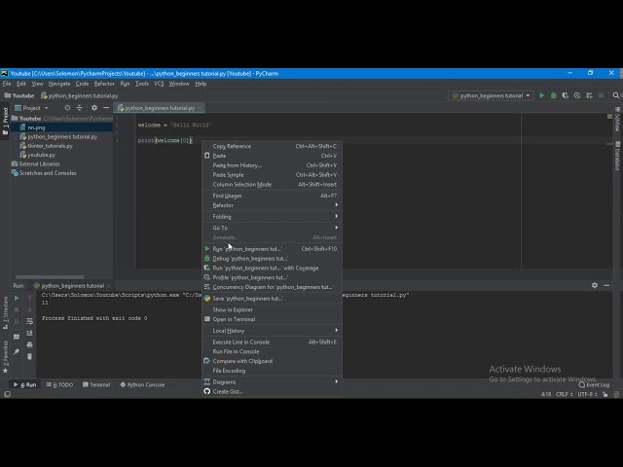This screenshot has width=623, height=467.
Task: Open the Refactor menu in menu bar
Action: pyautogui.click(x=104, y=84)
